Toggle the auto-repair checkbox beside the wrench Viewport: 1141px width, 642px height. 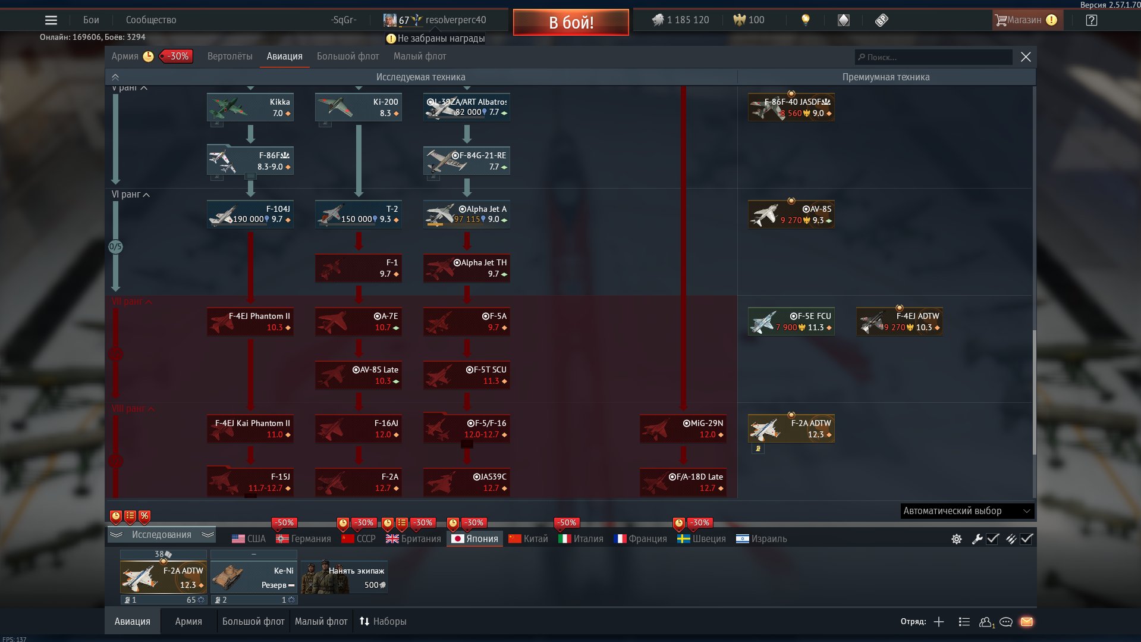tap(992, 539)
